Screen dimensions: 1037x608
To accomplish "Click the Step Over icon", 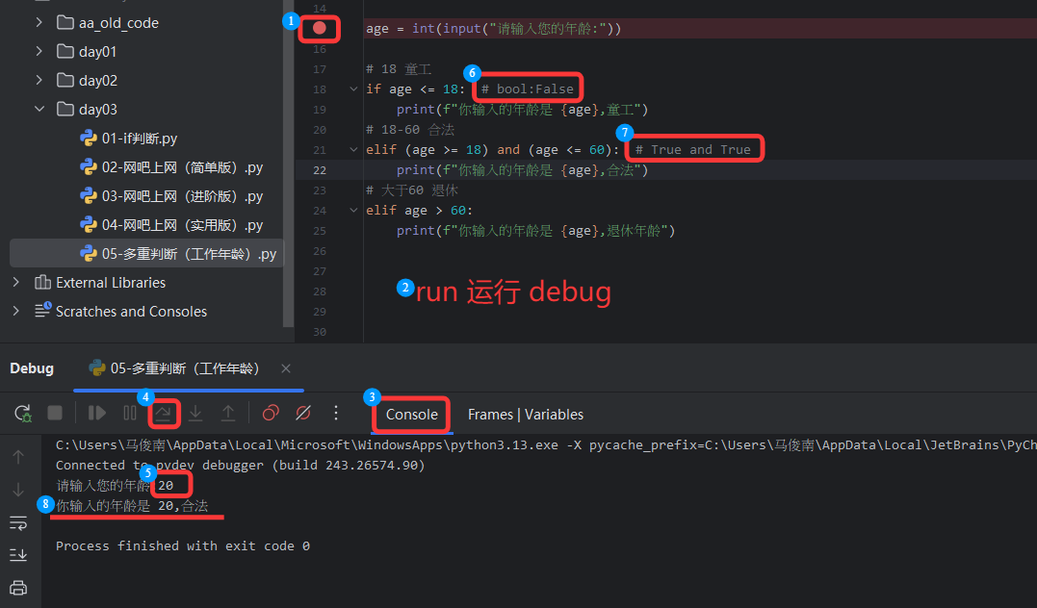I will pos(163,413).
